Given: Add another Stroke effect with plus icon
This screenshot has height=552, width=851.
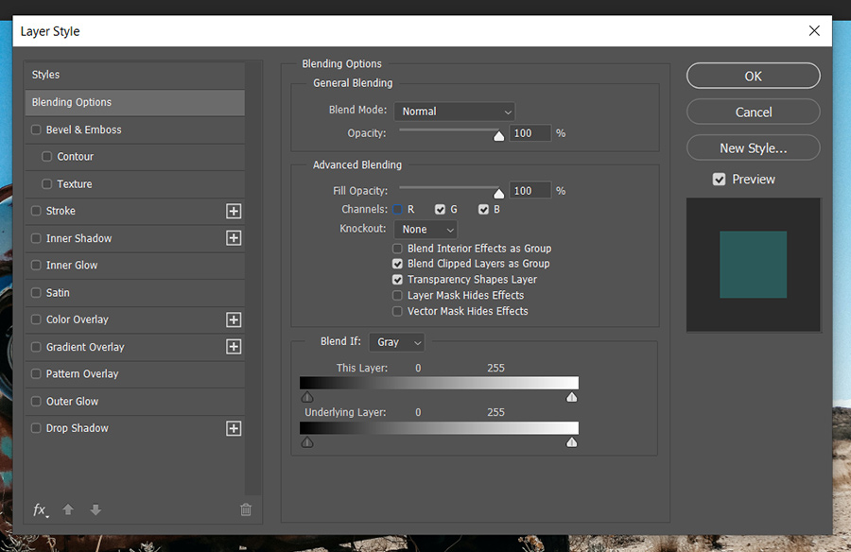Looking at the screenshot, I should click(234, 212).
